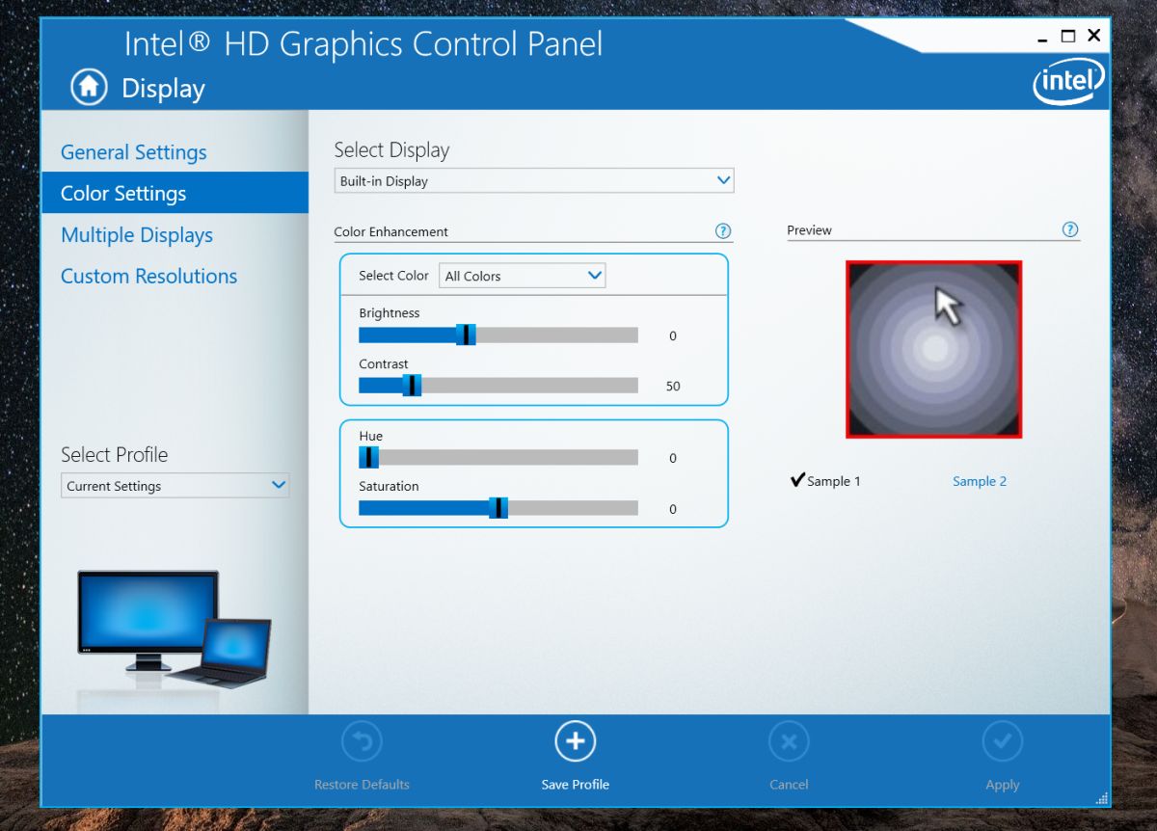This screenshot has width=1157, height=831.
Task: Click the Apply checkmark icon
Action: coord(1003,740)
